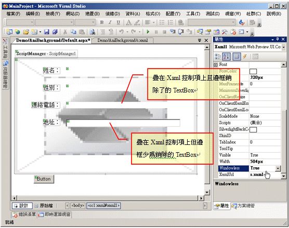Click the foreground color A icon
The image size is (289, 228).
(x=129, y=22)
